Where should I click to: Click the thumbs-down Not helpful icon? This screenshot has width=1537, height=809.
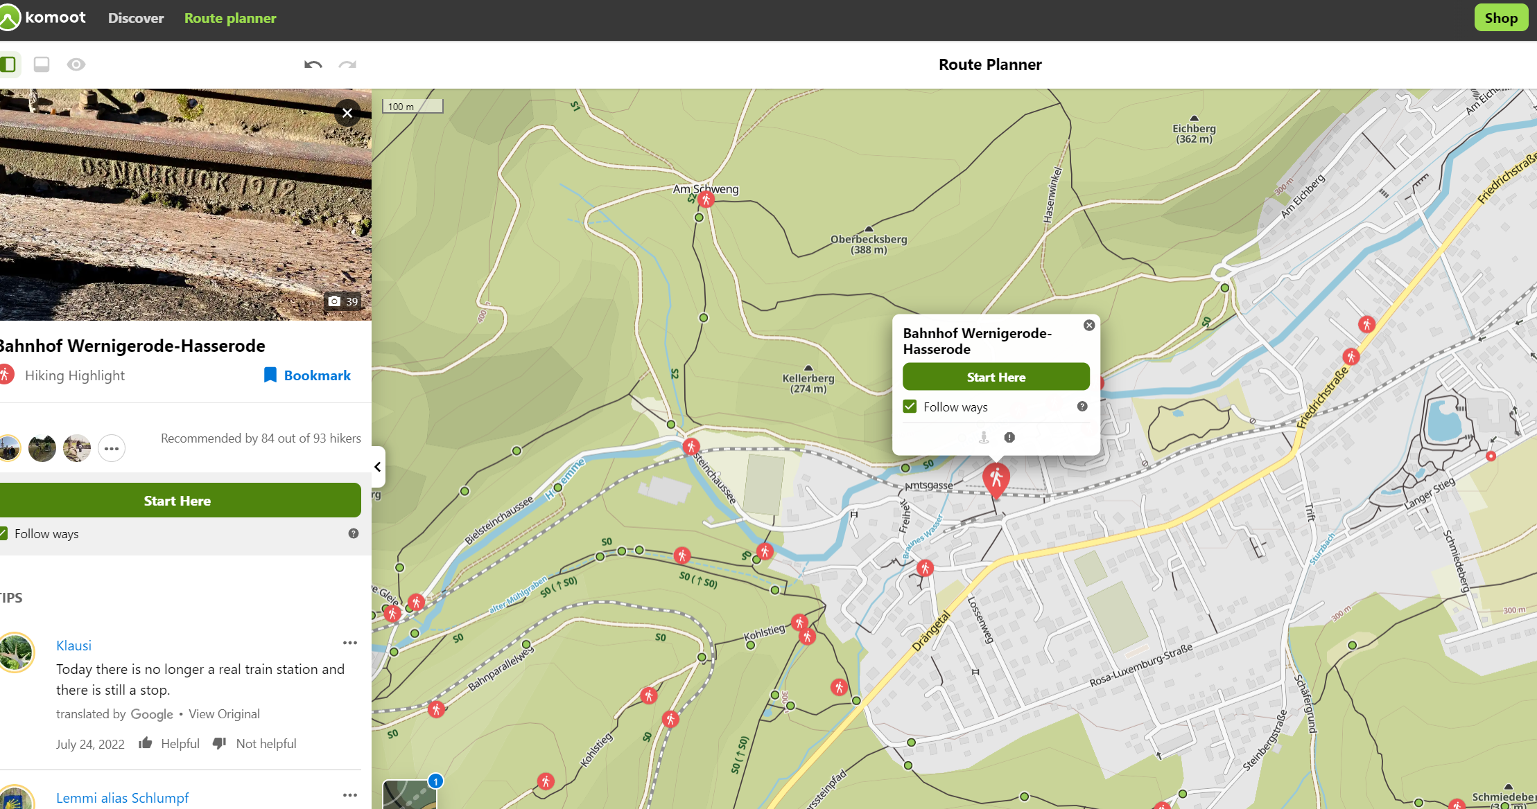220,743
